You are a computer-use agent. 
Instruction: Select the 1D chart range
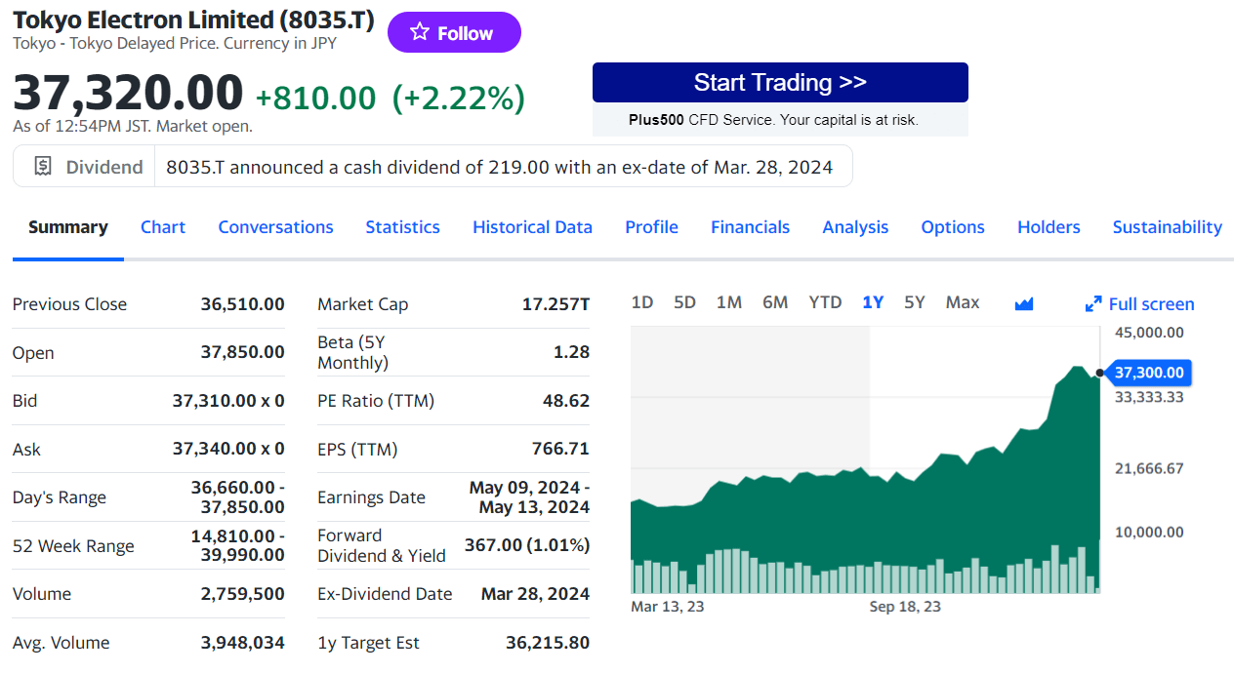coord(641,302)
